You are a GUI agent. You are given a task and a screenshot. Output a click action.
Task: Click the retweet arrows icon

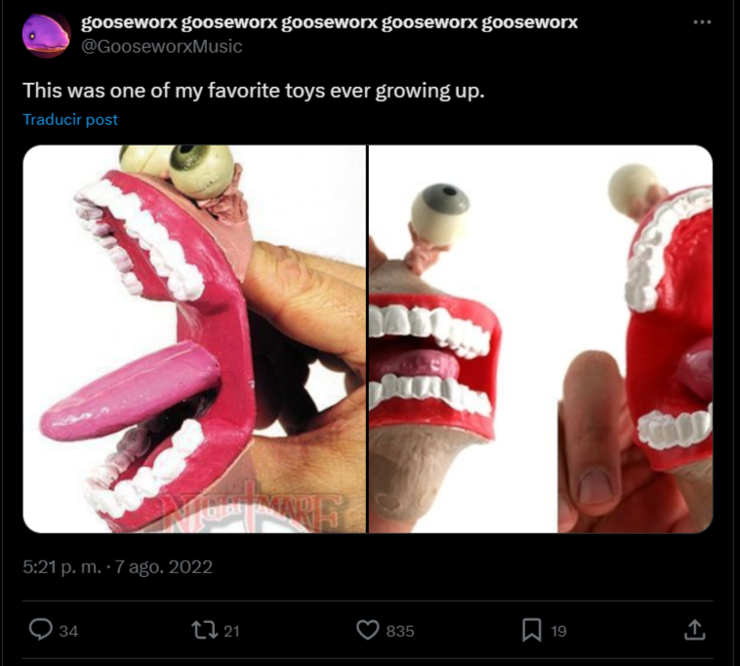click(x=204, y=630)
